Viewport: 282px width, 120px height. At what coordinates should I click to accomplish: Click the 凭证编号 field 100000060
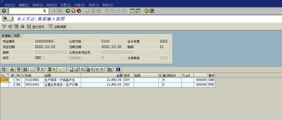coord(45,41)
